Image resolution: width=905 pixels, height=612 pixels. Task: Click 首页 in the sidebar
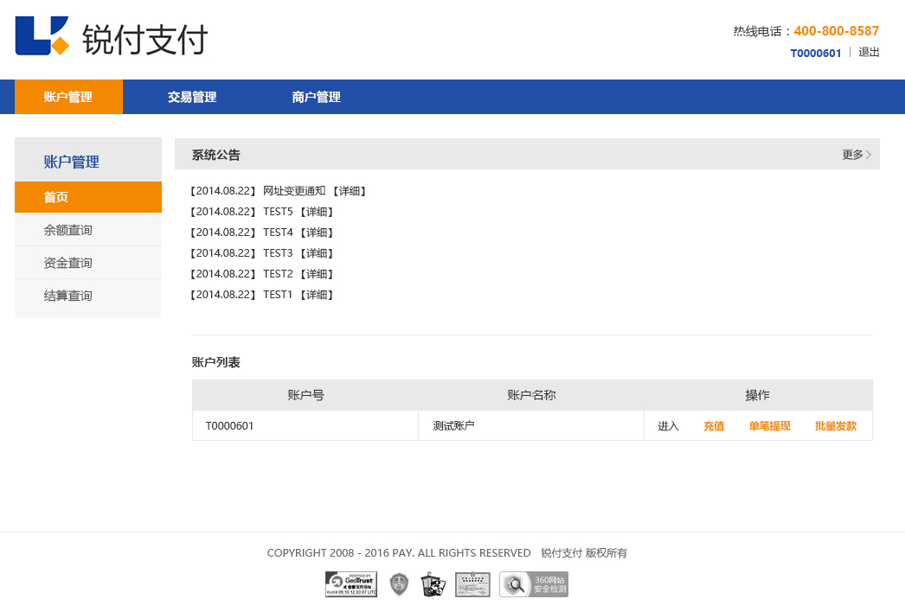click(56, 197)
